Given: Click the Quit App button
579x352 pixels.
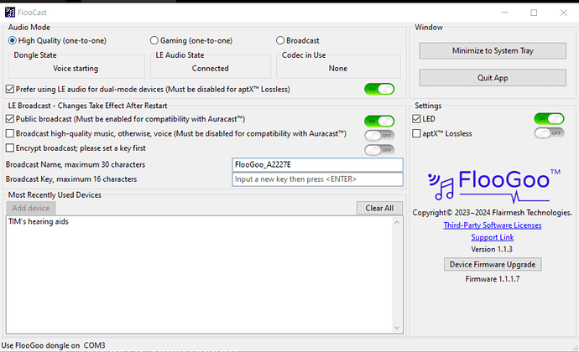Looking at the screenshot, I should pos(493,78).
